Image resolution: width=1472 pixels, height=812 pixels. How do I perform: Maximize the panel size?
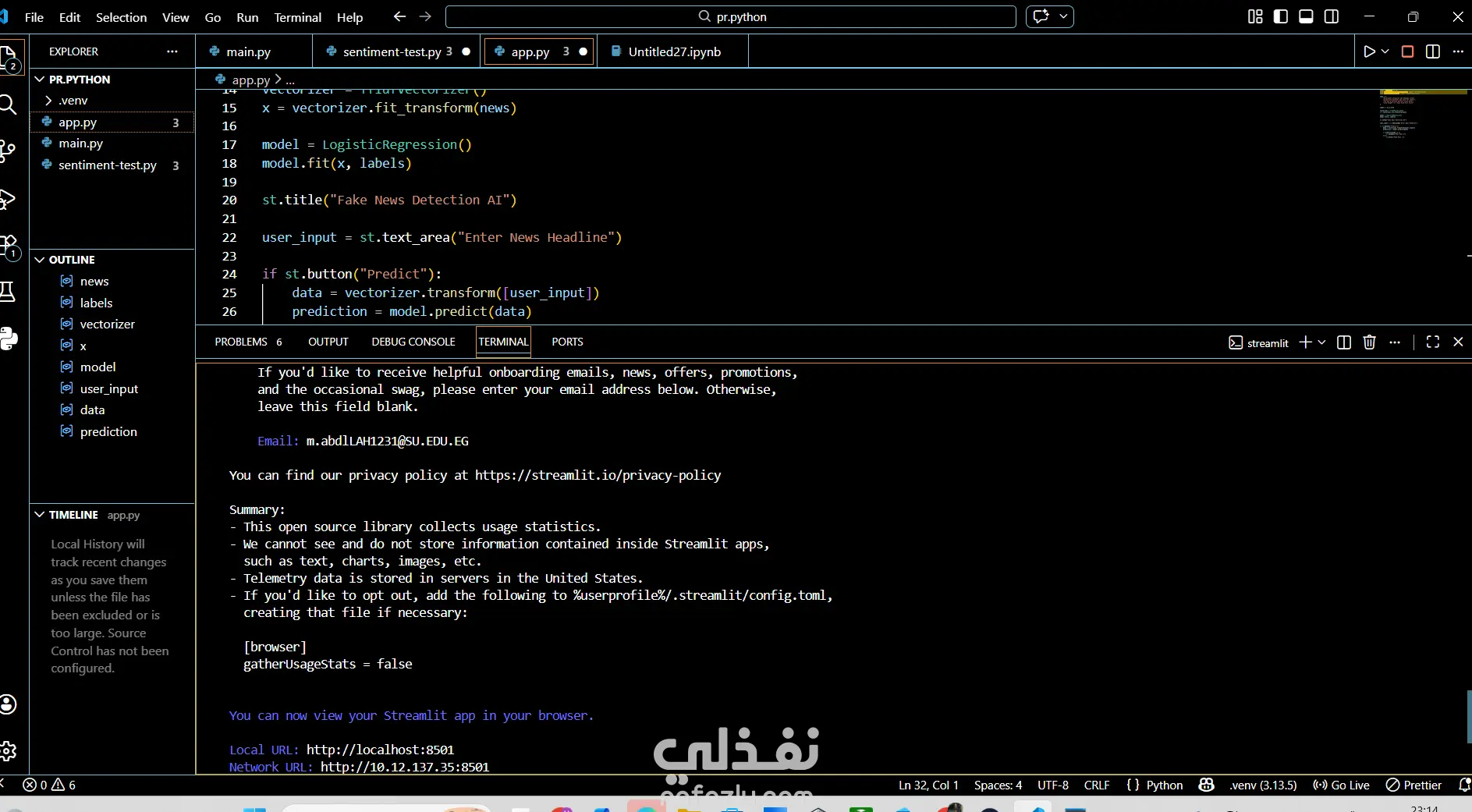(1433, 342)
